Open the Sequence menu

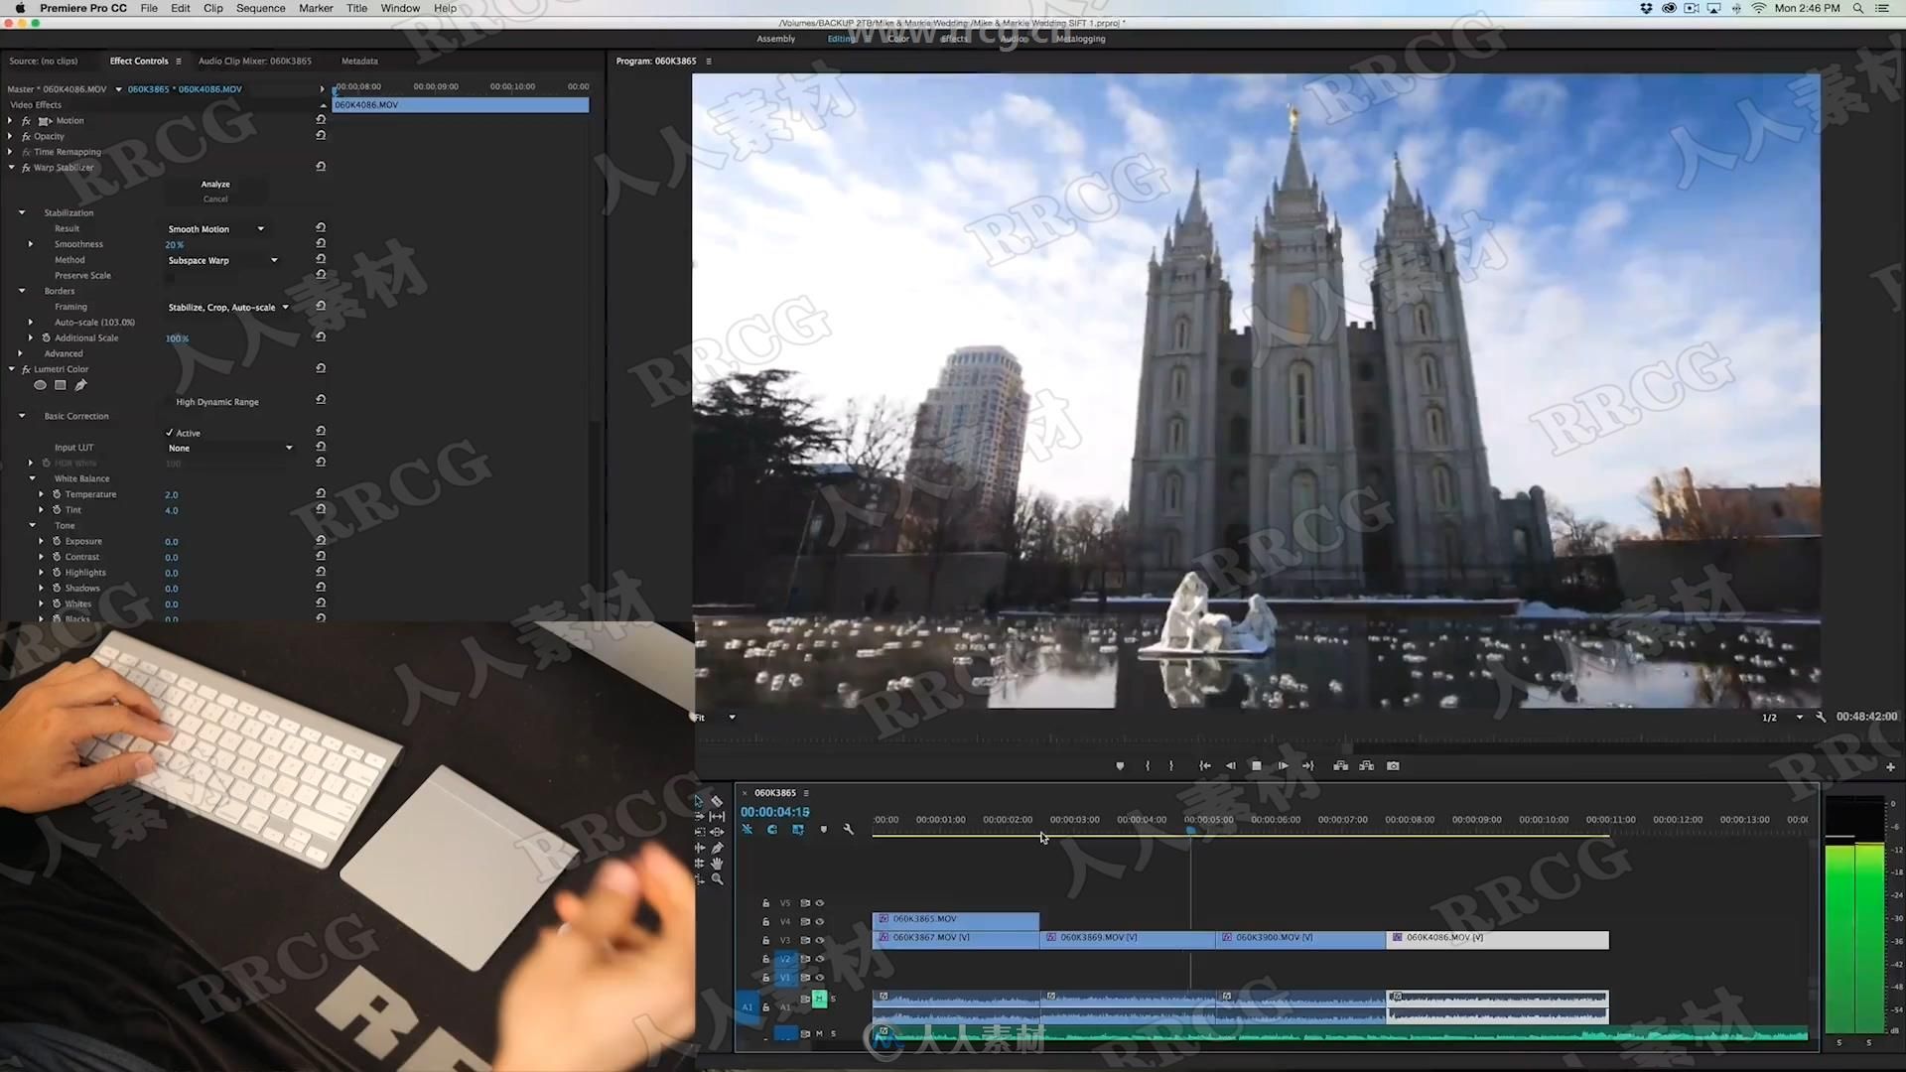pyautogui.click(x=260, y=8)
